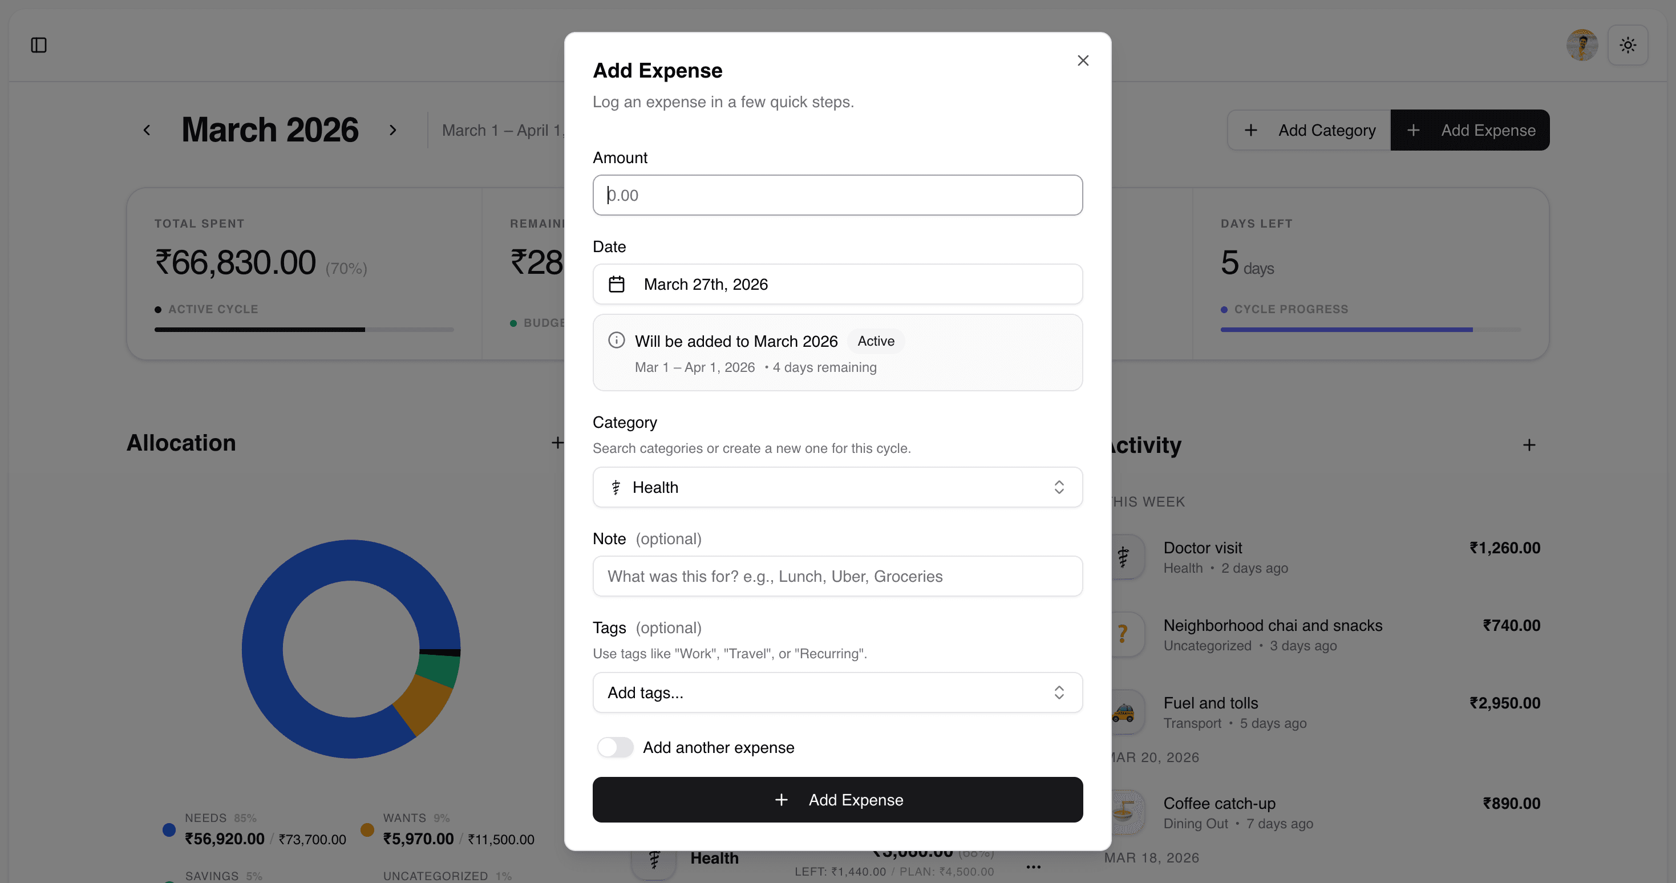Select the Transport taxi icon beside Fuel and tolls
Image resolution: width=1676 pixels, height=883 pixels.
click(1124, 711)
